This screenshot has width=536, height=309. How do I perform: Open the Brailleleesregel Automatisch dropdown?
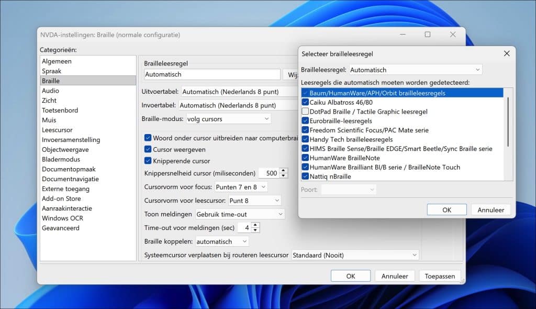(416, 70)
